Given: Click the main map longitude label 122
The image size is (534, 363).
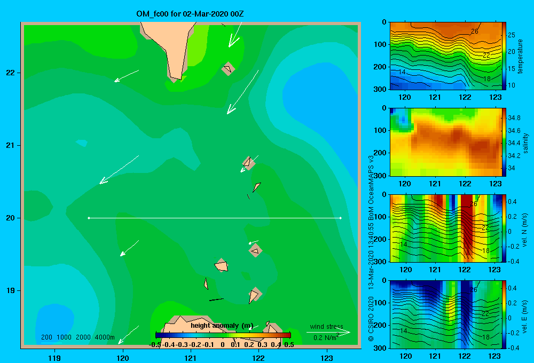Looking at the screenshot, I should 258,358.
